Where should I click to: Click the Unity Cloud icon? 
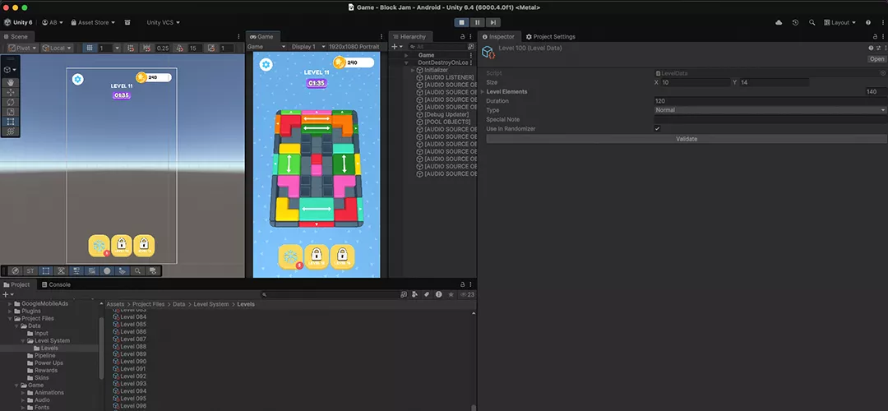click(779, 22)
